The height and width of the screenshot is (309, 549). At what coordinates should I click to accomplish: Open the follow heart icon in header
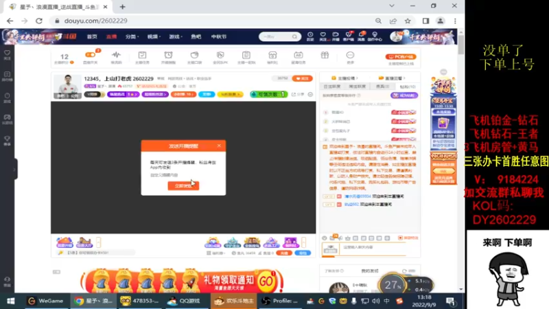tap(323, 35)
